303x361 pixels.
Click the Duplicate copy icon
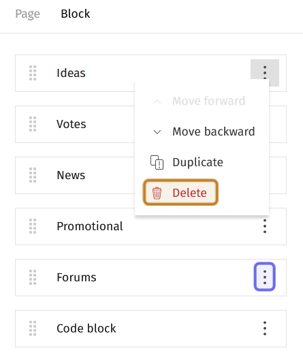click(x=157, y=162)
